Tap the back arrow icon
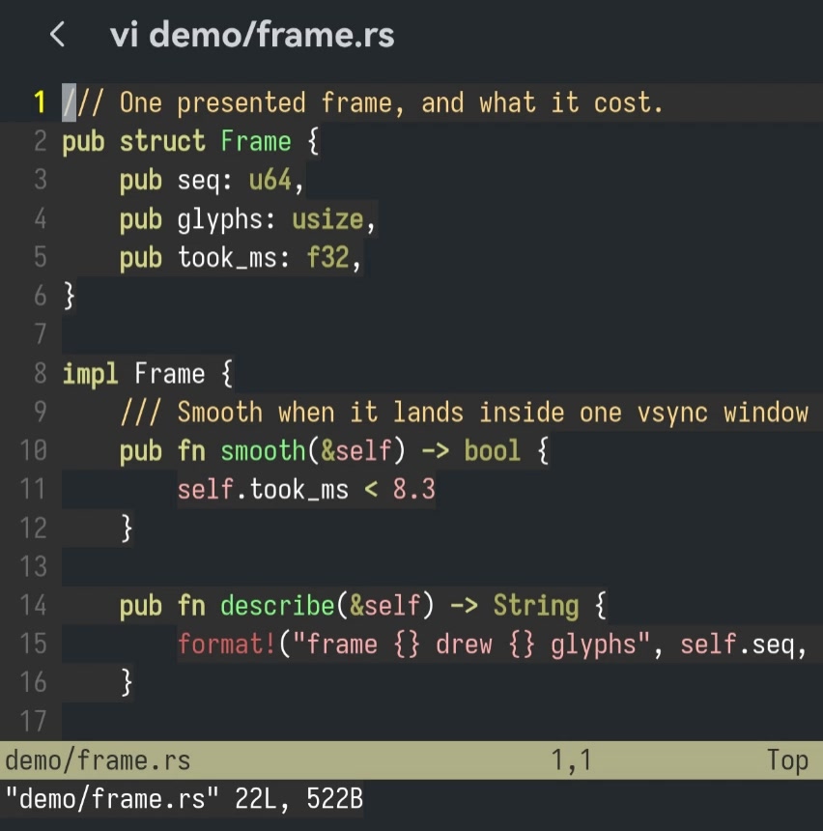The image size is (823, 831). point(57,35)
